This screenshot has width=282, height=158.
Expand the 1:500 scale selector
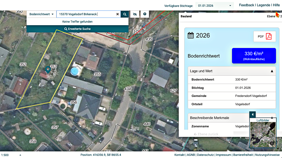click(x=20, y=154)
